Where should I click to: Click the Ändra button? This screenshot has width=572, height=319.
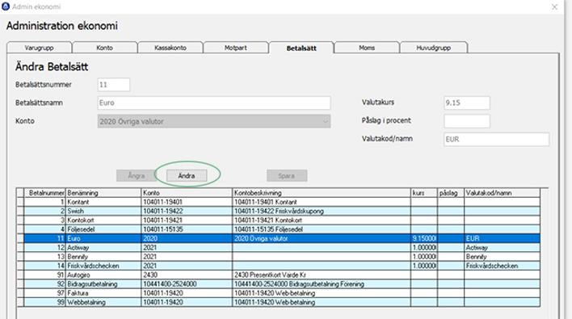click(x=187, y=176)
